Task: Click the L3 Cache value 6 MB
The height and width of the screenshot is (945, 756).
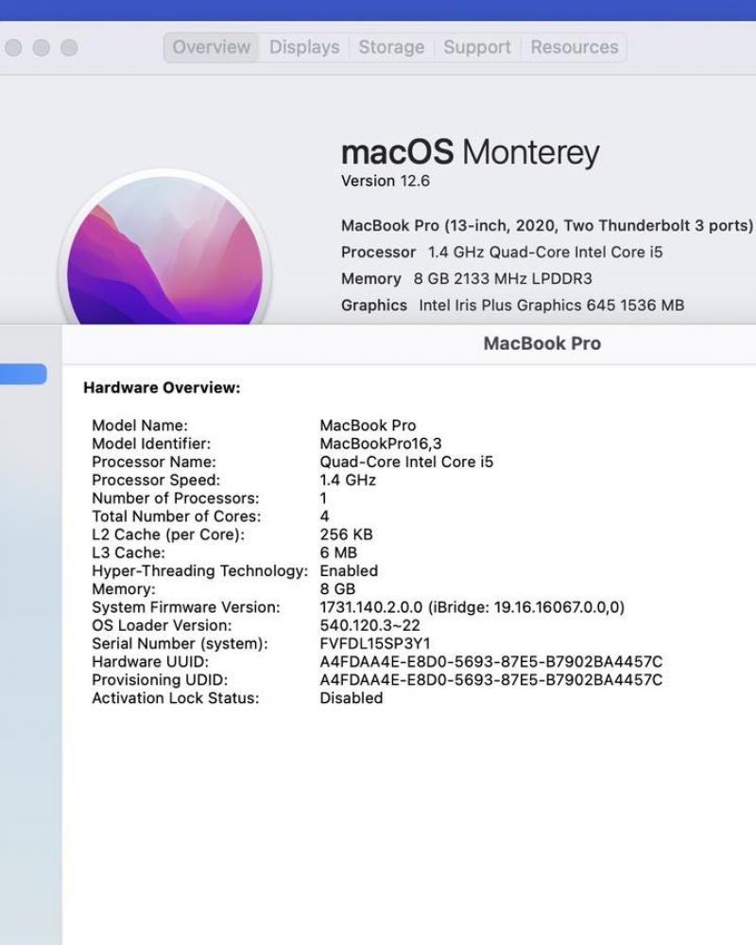Action: click(338, 552)
